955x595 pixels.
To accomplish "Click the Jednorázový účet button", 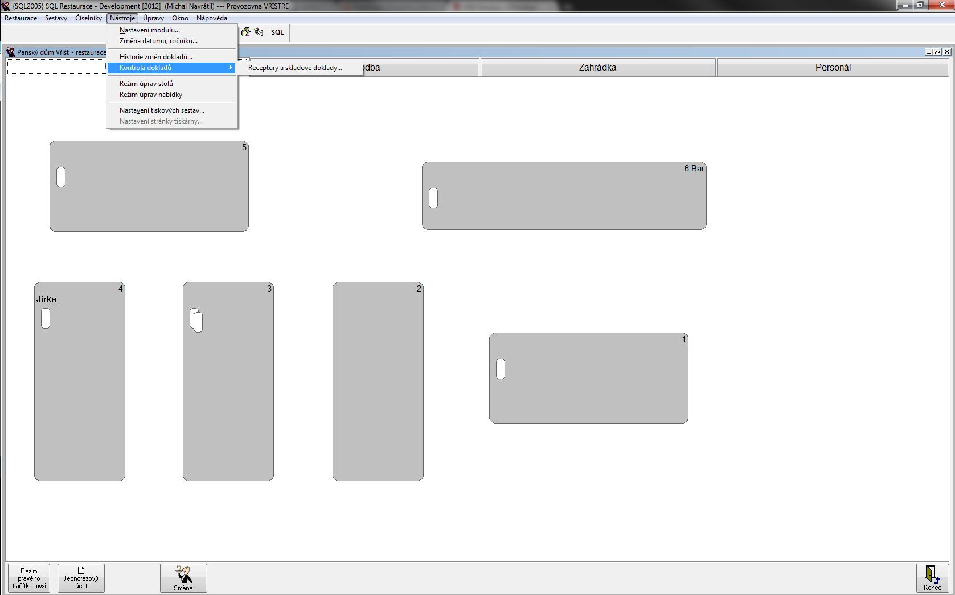I will [81, 578].
